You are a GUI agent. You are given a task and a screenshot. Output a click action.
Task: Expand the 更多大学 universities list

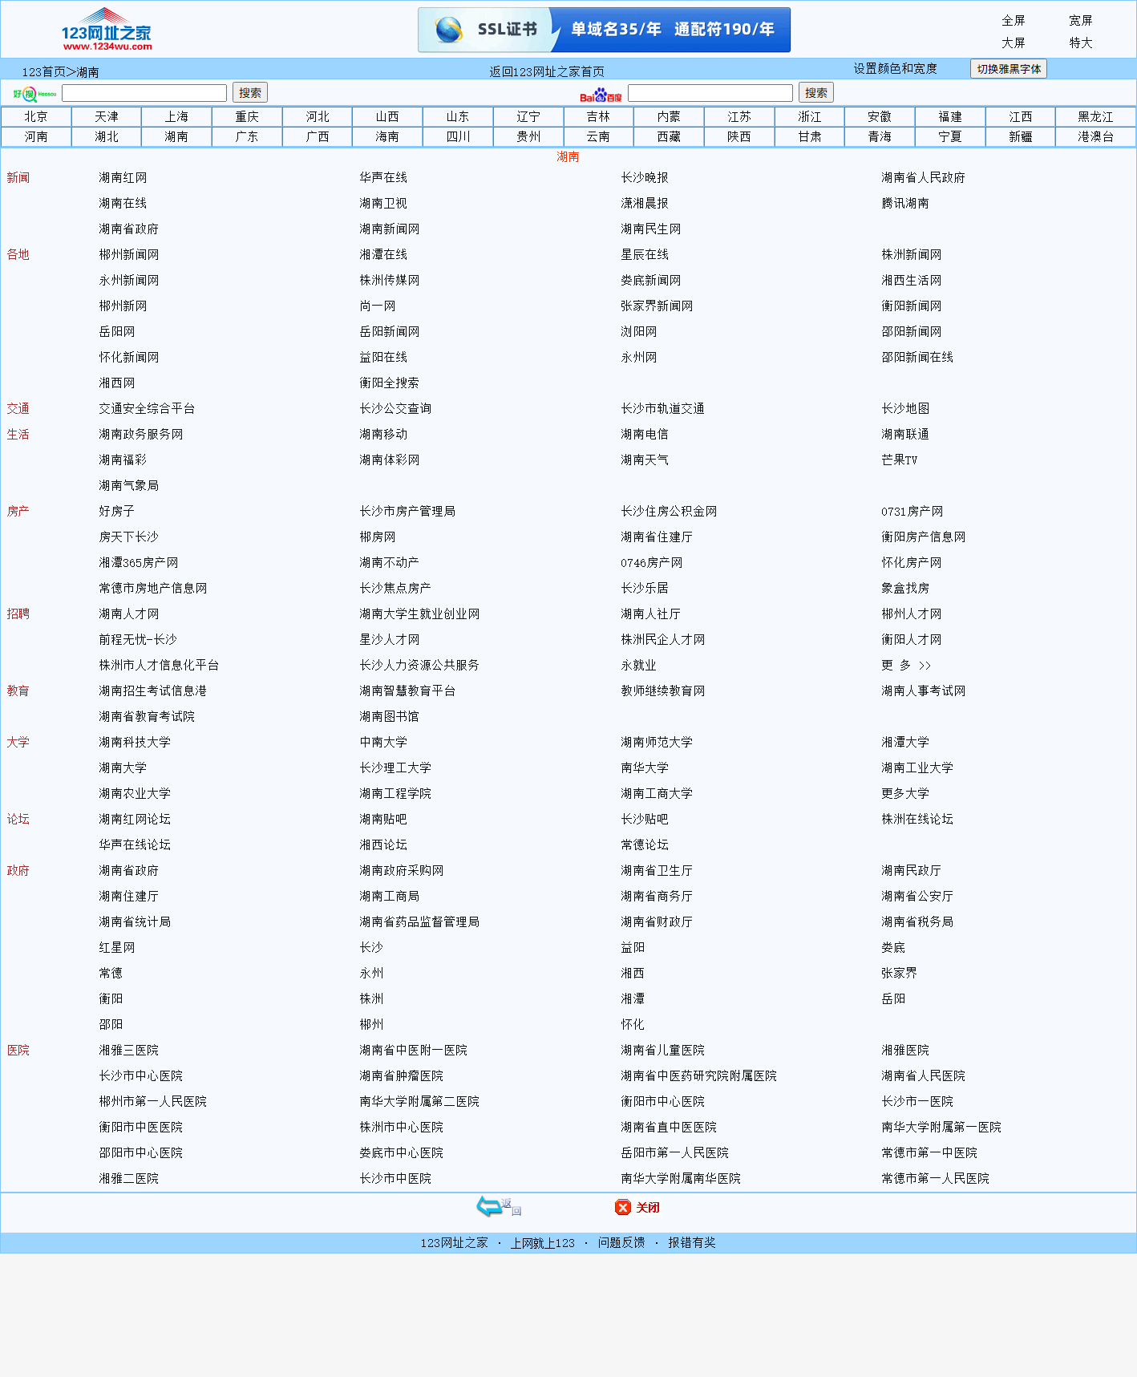point(904,793)
